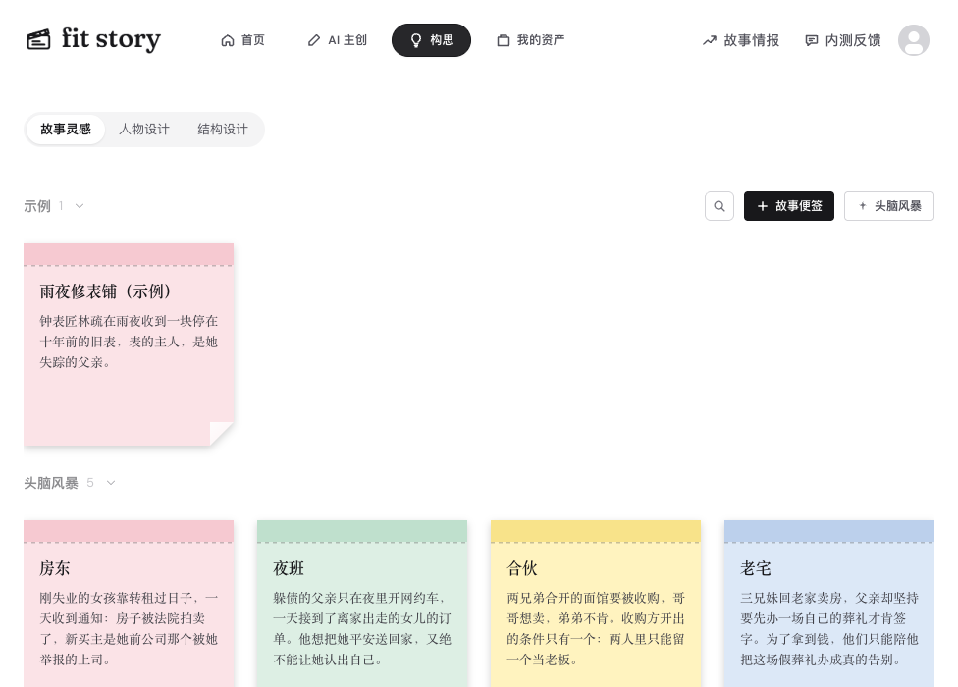958x687 pixels.
Task: Click the chat bubble icon beside 内测反馈
Action: click(812, 40)
